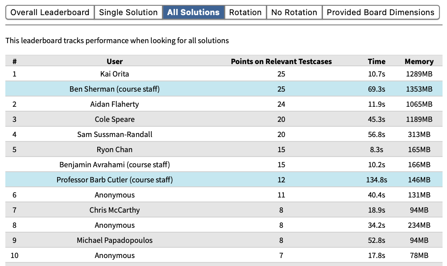This screenshot has width=447, height=266.
Task: Click the Michael Papadopoulos entry
Action: (115, 240)
